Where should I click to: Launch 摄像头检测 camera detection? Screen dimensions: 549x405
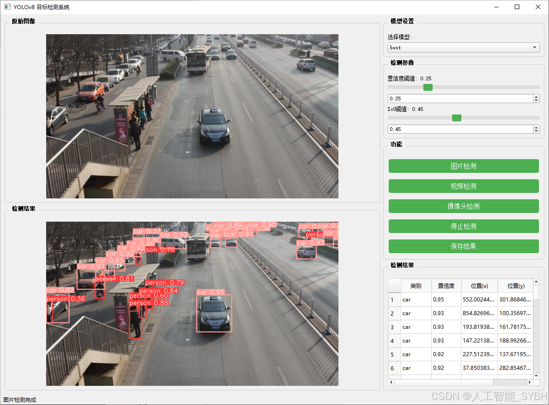pyautogui.click(x=463, y=206)
